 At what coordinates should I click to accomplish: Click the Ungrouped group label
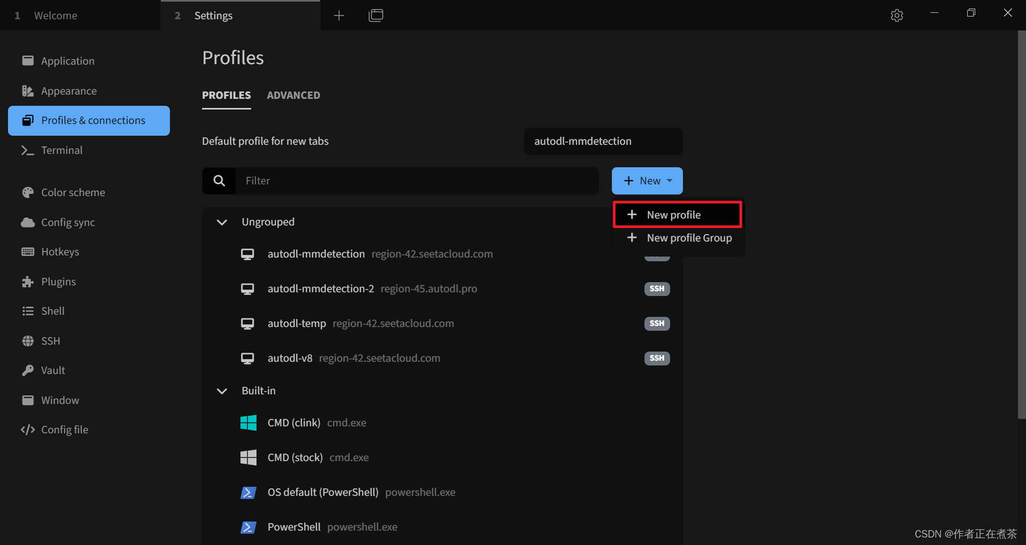click(x=268, y=222)
